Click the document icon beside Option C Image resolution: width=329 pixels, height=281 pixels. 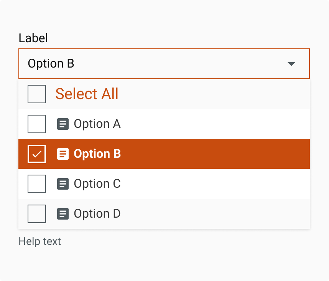click(63, 184)
